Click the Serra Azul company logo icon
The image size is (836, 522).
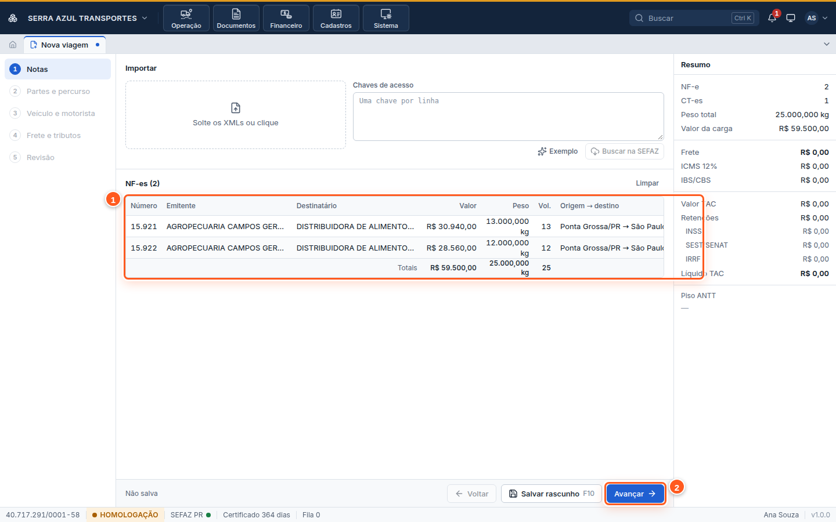tap(13, 18)
